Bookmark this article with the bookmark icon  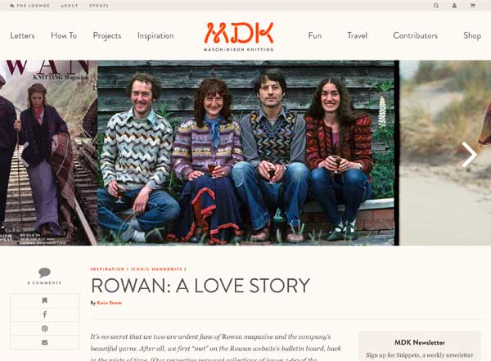click(x=44, y=300)
